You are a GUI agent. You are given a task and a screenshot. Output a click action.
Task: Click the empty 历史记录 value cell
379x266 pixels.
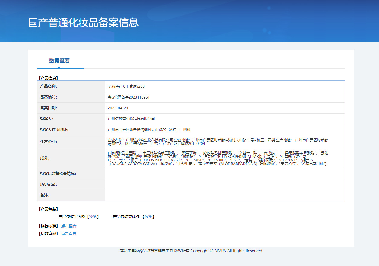click(225, 185)
